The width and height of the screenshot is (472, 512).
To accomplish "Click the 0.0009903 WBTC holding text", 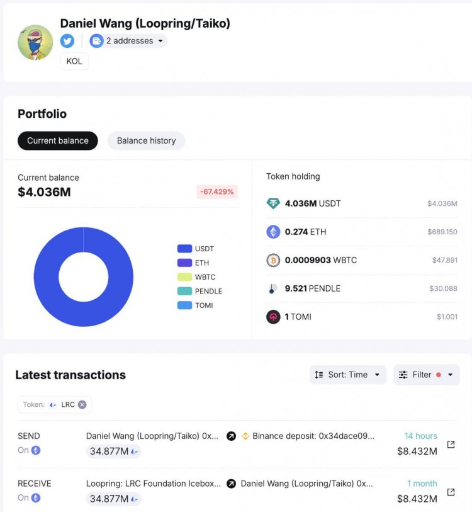I will tap(321, 260).
